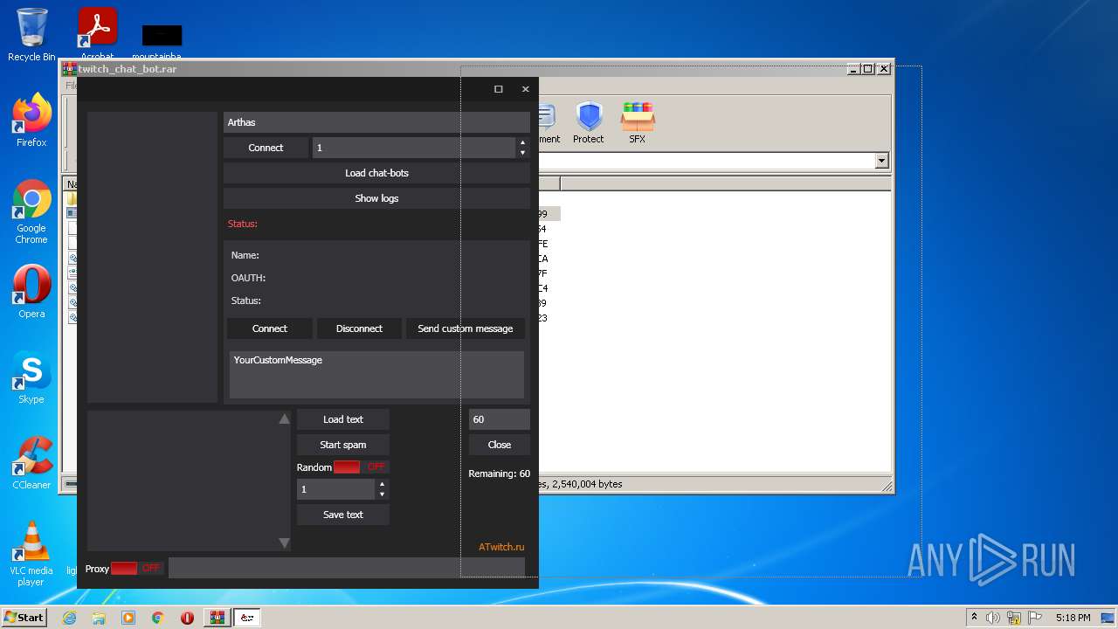Image resolution: width=1118 pixels, height=629 pixels.
Task: Open VLC media player shortcut
Action: 31,554
